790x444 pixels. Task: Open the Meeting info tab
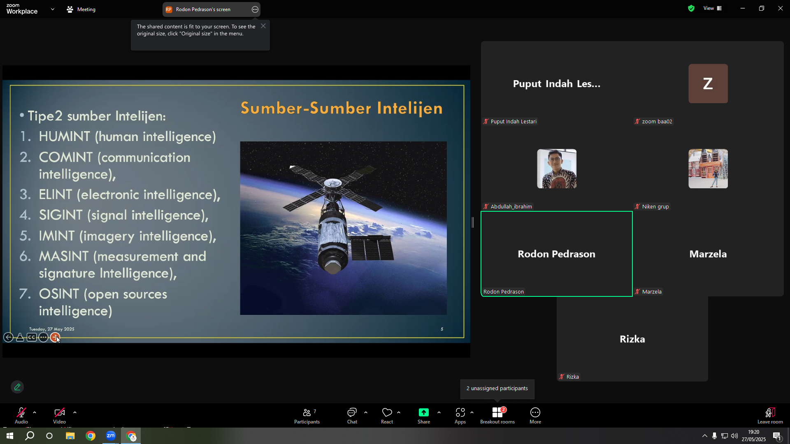[x=81, y=9]
